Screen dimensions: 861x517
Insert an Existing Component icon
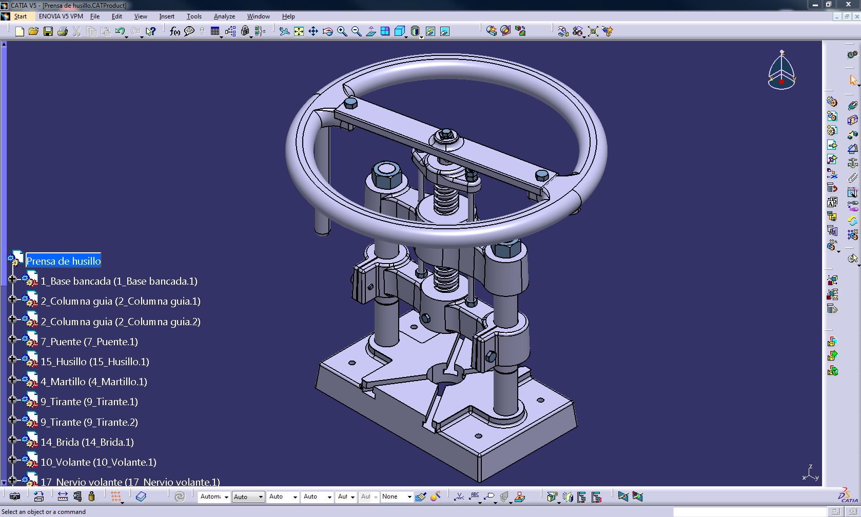point(832,145)
